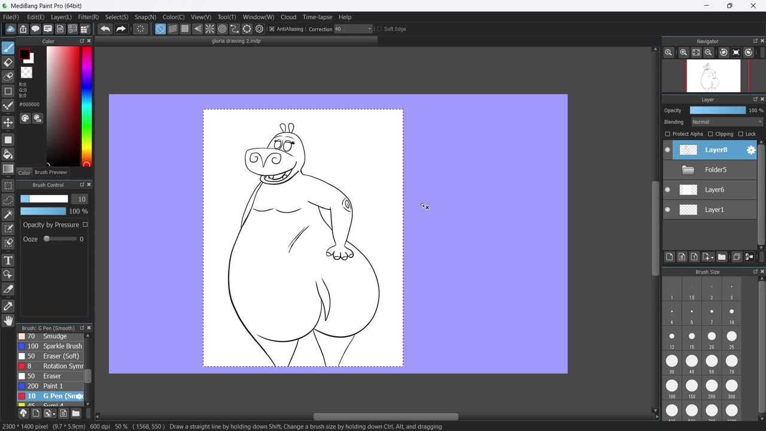Click the cloud save icon
The height and width of the screenshot is (431, 766).
[x=10, y=29]
